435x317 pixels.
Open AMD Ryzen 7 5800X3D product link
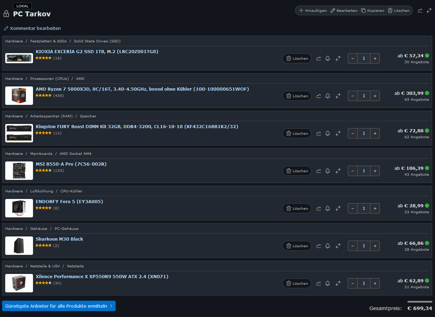pyautogui.click(x=142, y=89)
